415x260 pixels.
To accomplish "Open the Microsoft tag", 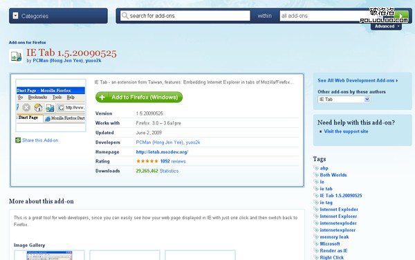I will pos(330,243).
